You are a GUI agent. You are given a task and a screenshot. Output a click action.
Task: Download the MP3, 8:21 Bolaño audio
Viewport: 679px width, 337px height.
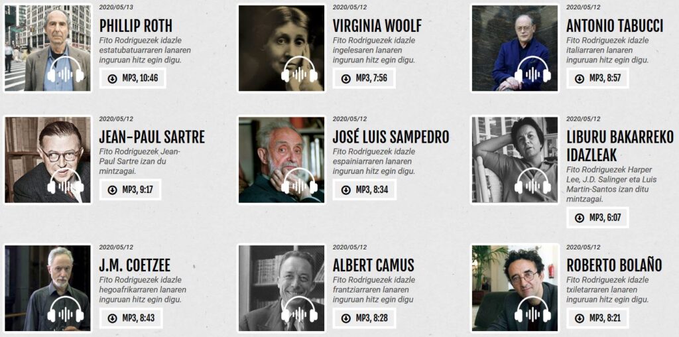[597, 318]
